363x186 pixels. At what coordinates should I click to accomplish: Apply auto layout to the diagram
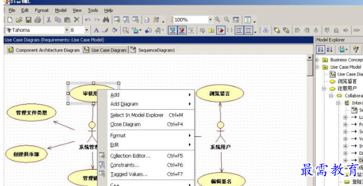pyautogui.click(x=265, y=30)
